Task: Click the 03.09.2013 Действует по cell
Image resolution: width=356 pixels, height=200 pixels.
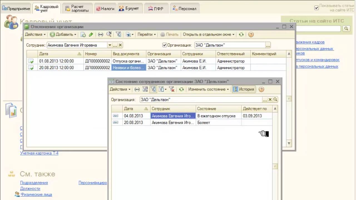Action: (257, 116)
